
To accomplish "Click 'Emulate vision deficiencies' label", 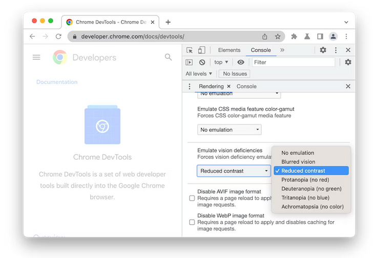I will click(x=230, y=150).
